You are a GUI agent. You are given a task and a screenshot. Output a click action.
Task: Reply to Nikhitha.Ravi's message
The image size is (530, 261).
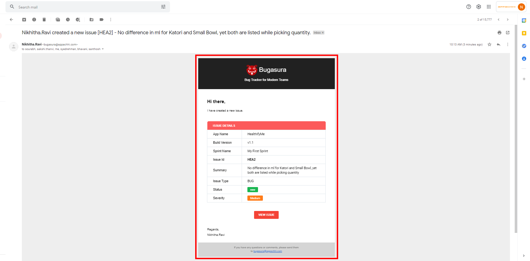[x=498, y=45]
